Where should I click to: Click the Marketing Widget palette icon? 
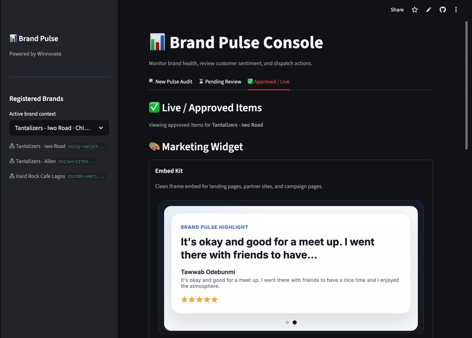point(154,146)
